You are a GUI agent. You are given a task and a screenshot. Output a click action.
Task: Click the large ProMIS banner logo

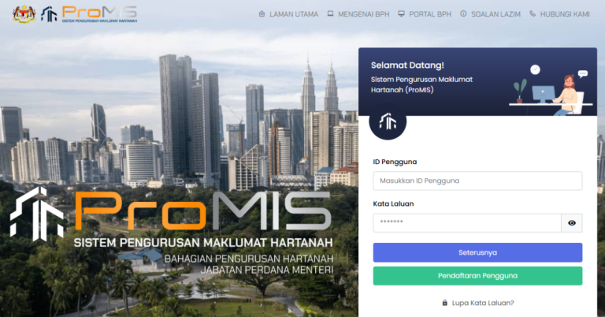pyautogui.click(x=171, y=229)
